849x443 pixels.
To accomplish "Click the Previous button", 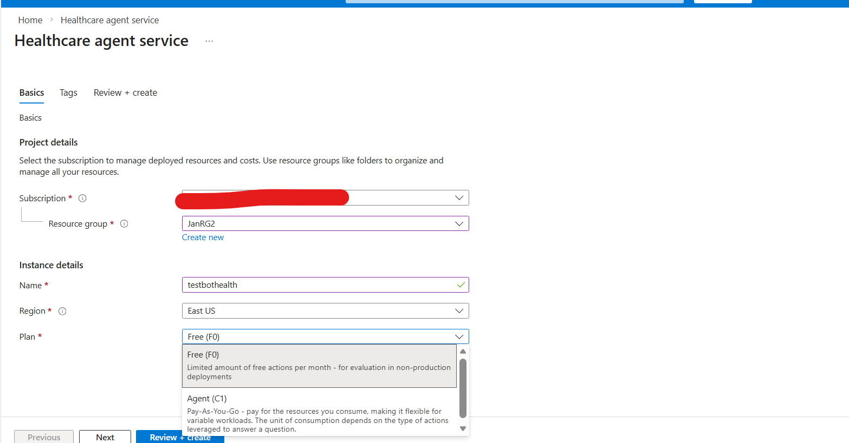I will point(44,437).
